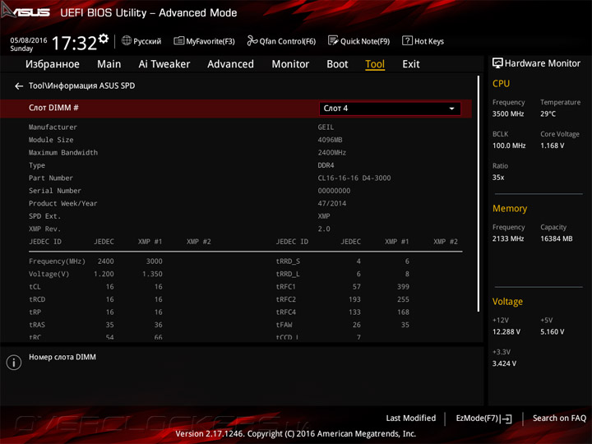Click +5V reading 5.160 V

tap(552, 332)
